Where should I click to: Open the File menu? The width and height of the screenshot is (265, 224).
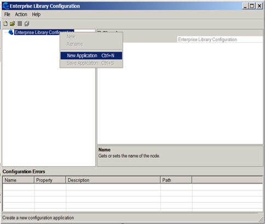(7, 14)
